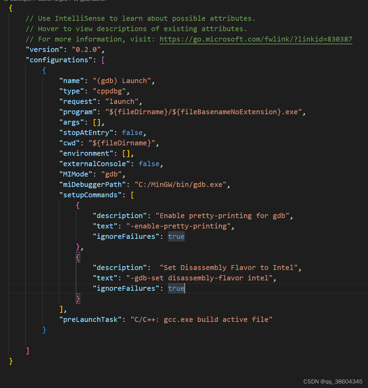Click the false value of externalConsole

pyautogui.click(x=149, y=164)
